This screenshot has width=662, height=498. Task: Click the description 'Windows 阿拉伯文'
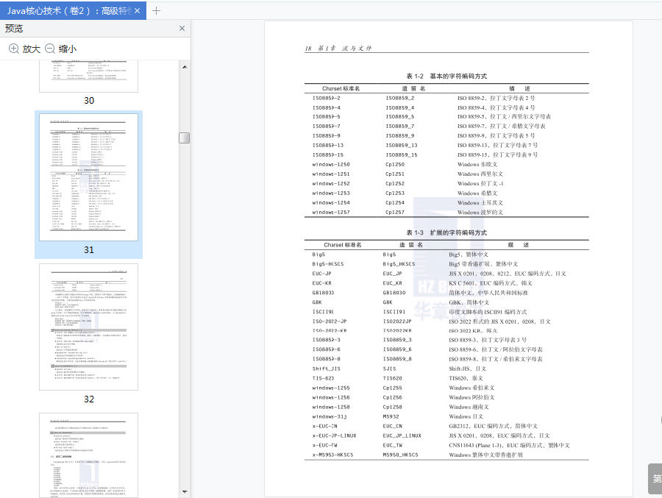[x=471, y=397]
